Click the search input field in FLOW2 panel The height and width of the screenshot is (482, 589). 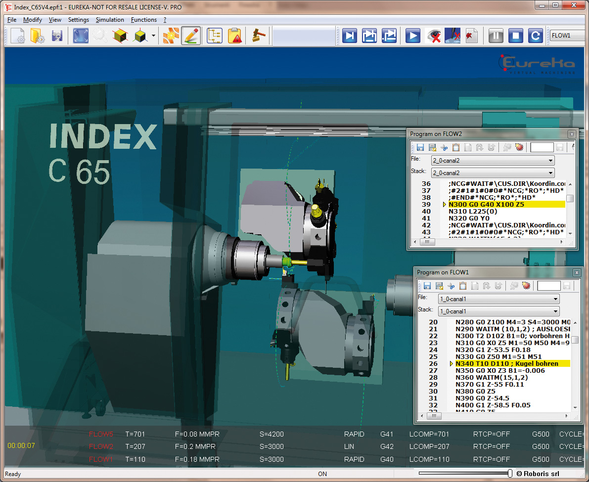click(x=542, y=147)
